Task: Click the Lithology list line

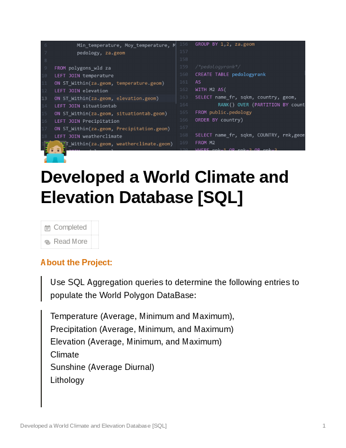Action: pos(67,380)
